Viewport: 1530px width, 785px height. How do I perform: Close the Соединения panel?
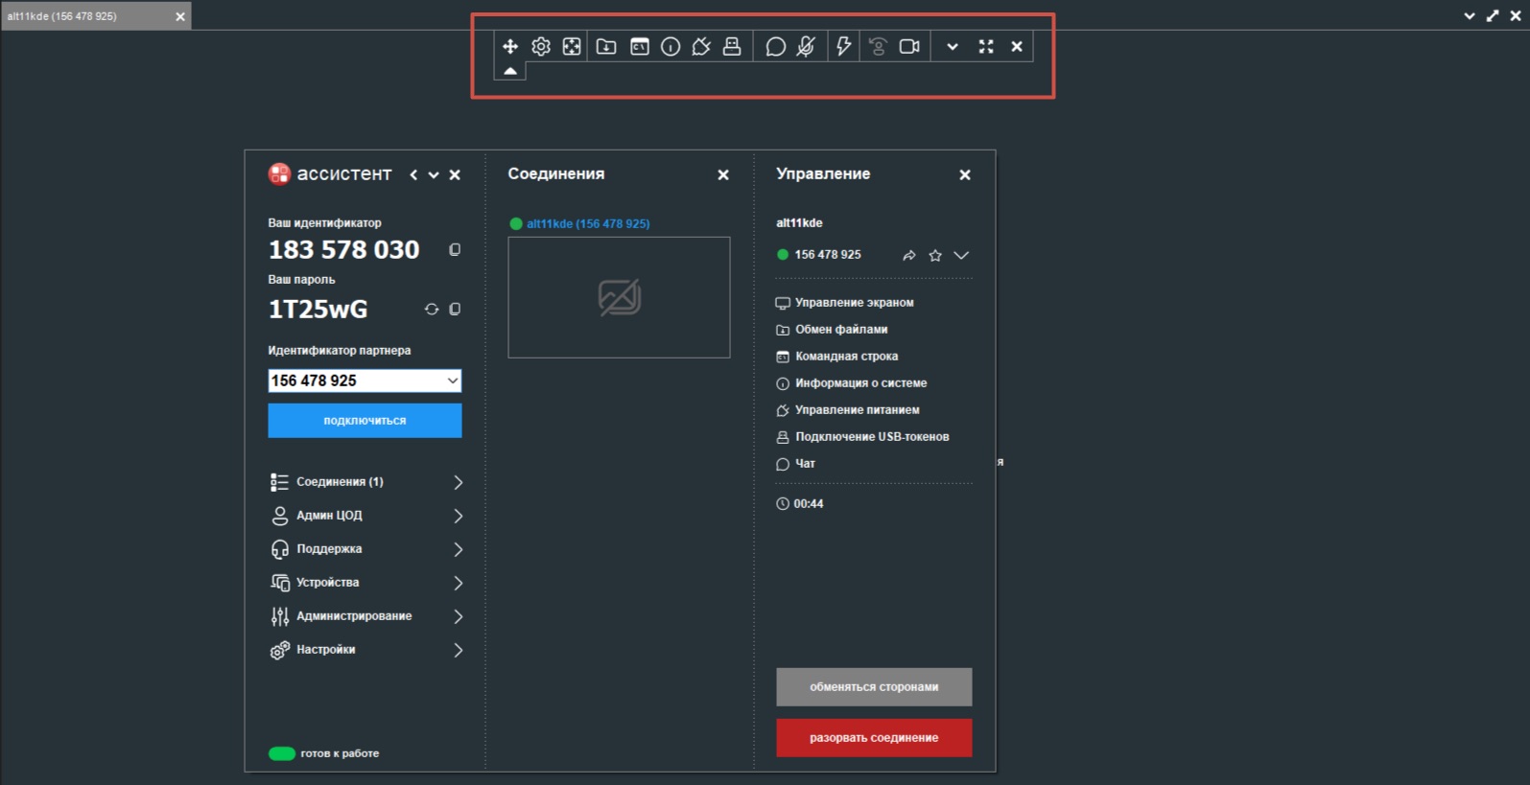pos(723,174)
